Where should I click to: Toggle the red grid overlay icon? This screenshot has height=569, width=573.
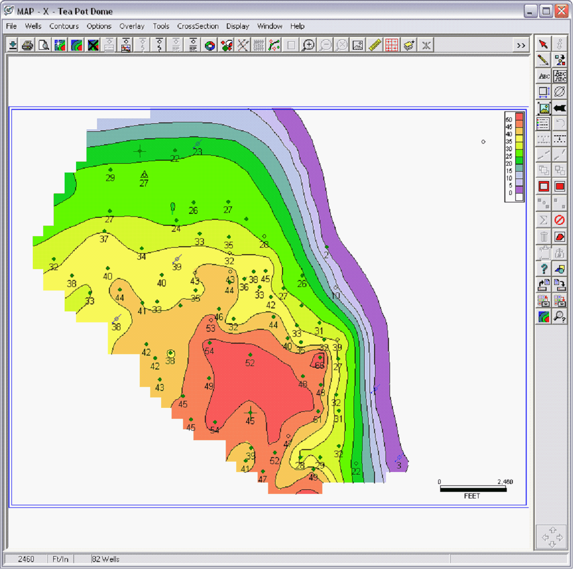(391, 45)
